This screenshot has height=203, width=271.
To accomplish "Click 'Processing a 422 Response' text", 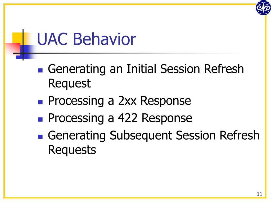I will click(x=120, y=118).
